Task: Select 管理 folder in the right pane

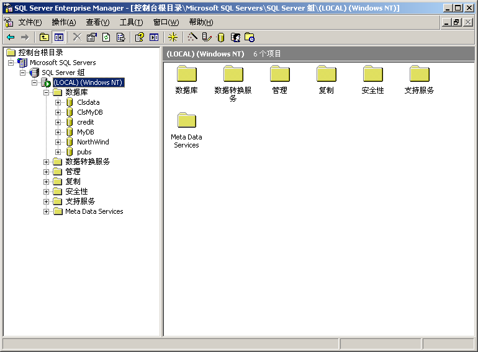Action: click(x=279, y=80)
